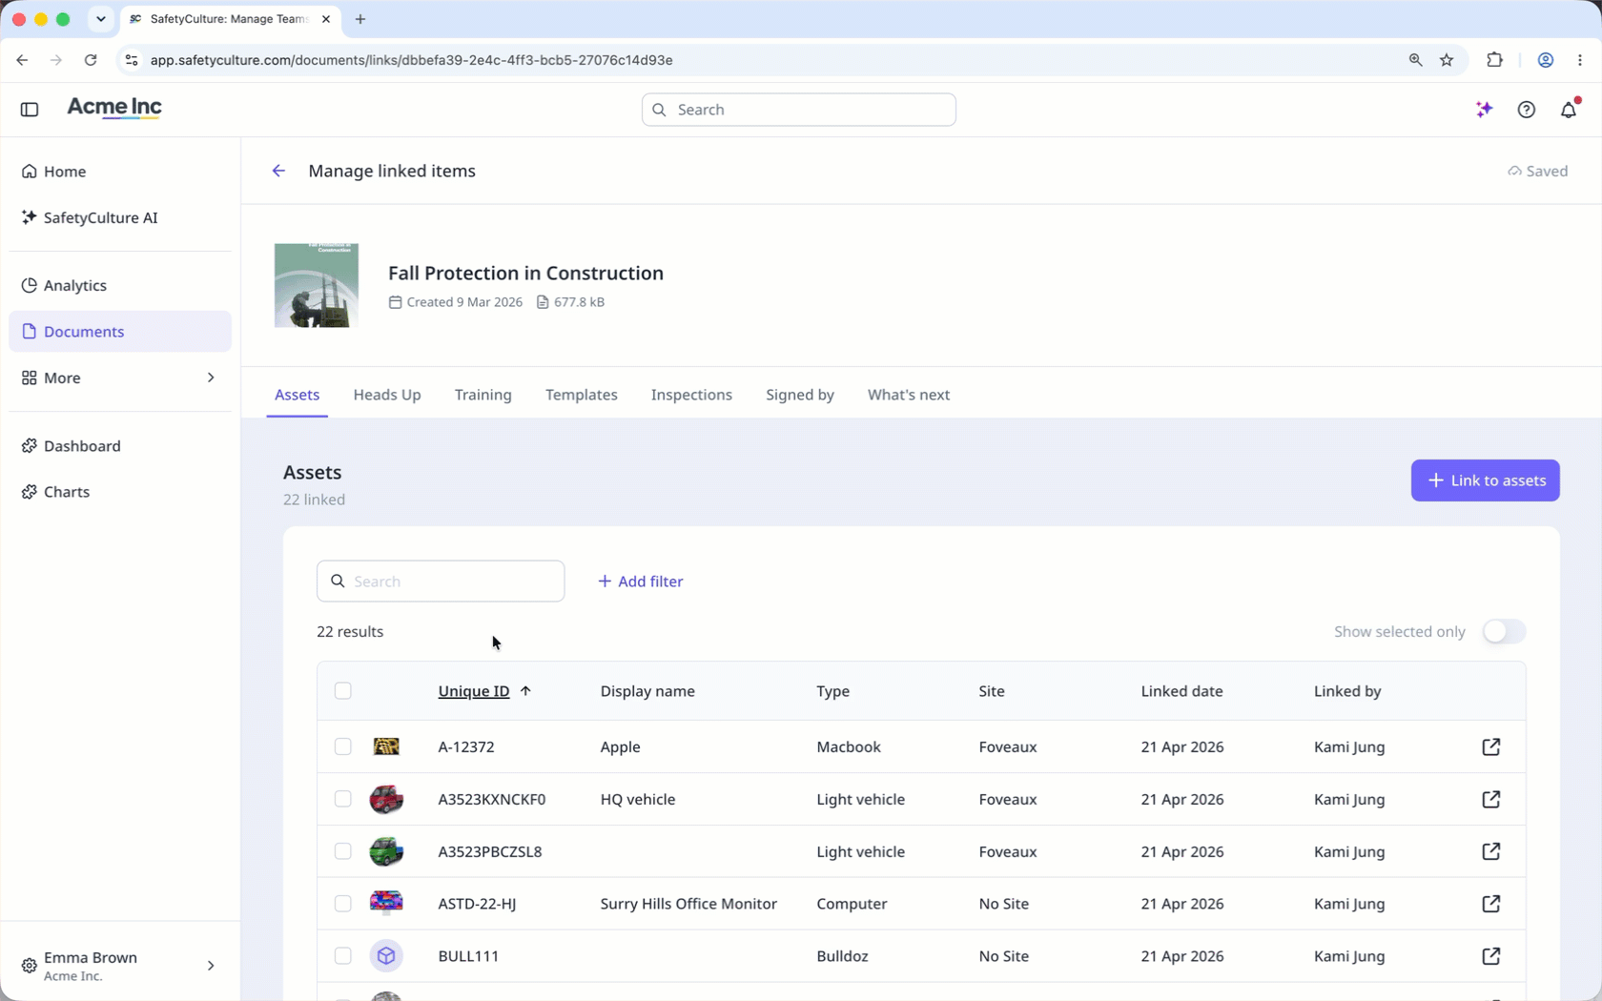Image resolution: width=1602 pixels, height=1001 pixels.
Task: Open A-12372 asset in new window
Action: [1491, 746]
